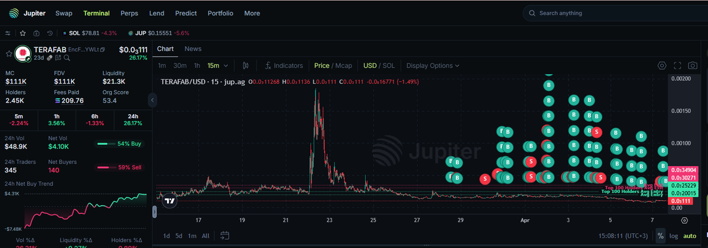Screen dimensions: 708x248
Task: Open the add-note icon under TERAFAB
Action: click(x=58, y=58)
